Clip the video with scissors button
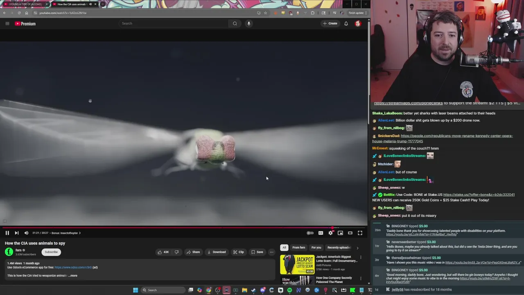 (x=238, y=252)
